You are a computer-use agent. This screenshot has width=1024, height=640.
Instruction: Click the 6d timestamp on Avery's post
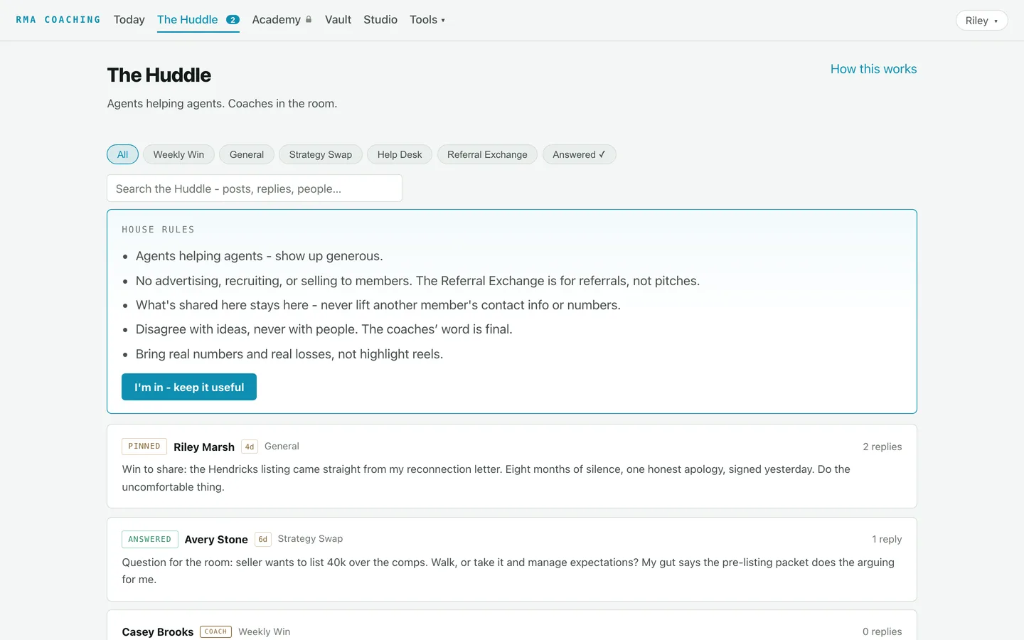(263, 539)
